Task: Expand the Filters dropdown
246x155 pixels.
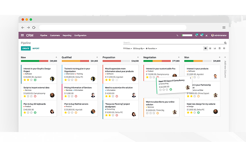Action: 127,49
